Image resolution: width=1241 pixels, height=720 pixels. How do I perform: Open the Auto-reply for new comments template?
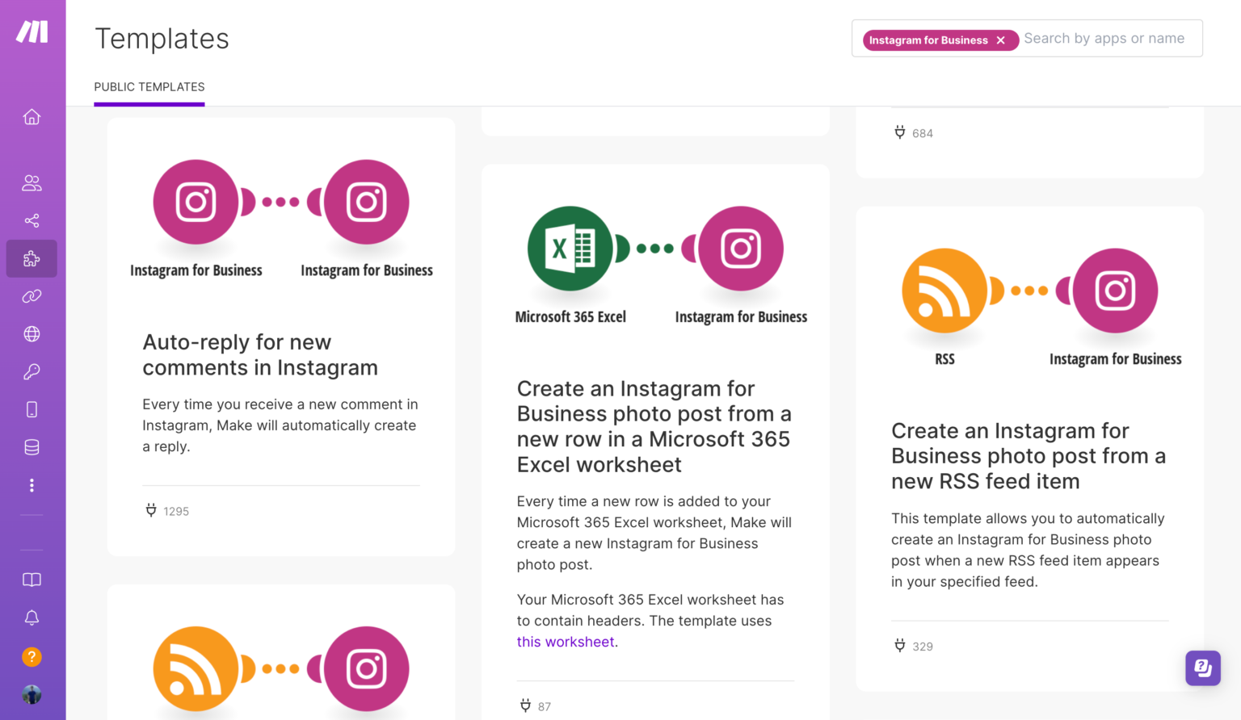pos(260,355)
